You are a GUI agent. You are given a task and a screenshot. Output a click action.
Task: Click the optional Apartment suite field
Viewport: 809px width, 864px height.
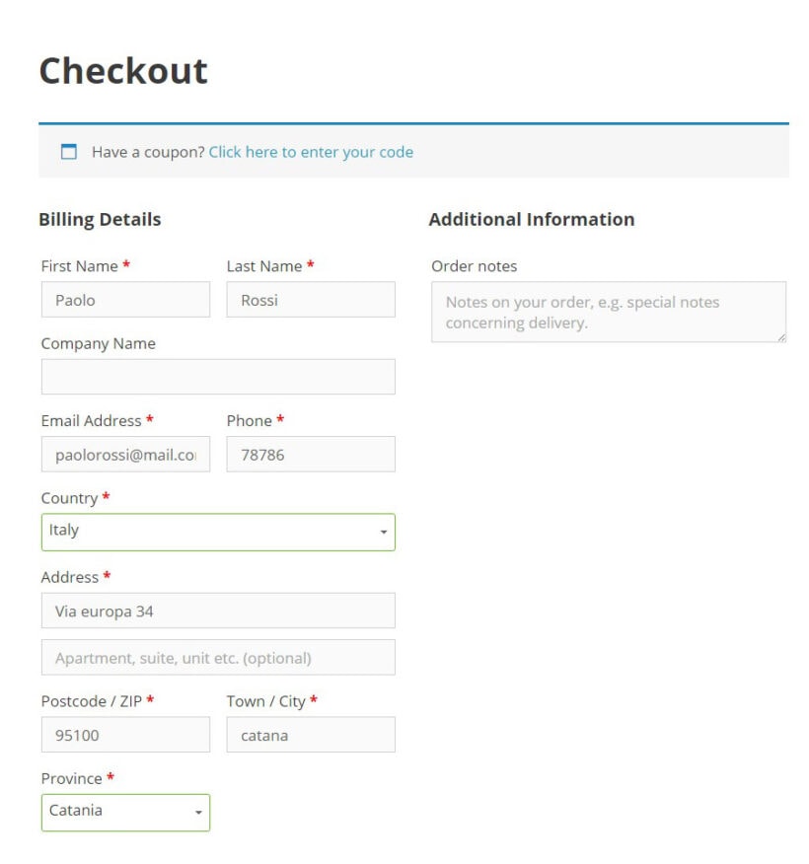[217, 657]
